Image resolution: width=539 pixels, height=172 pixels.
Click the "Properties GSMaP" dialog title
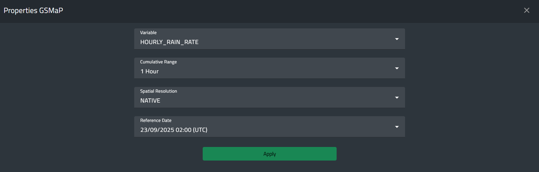pyautogui.click(x=33, y=11)
